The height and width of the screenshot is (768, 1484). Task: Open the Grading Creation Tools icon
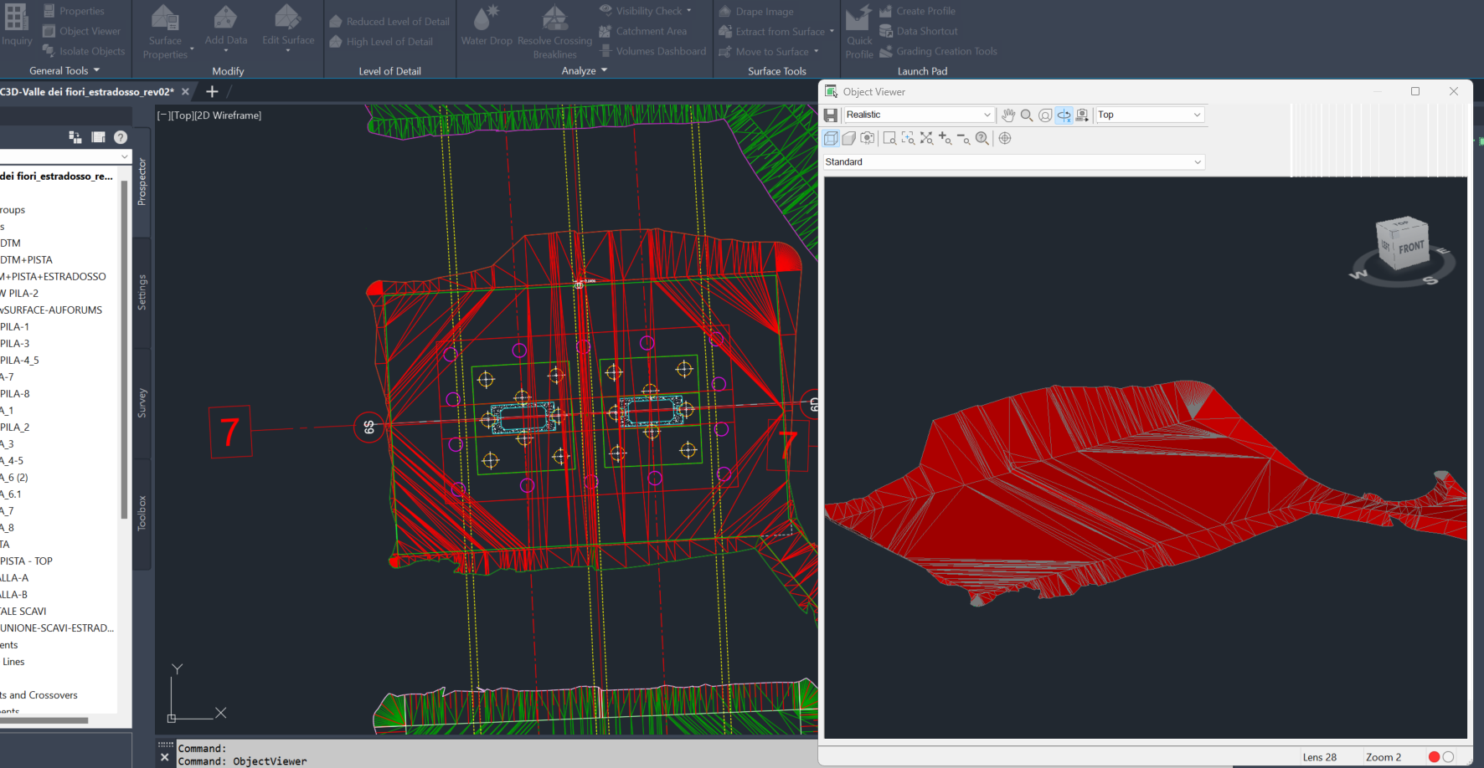coord(885,51)
